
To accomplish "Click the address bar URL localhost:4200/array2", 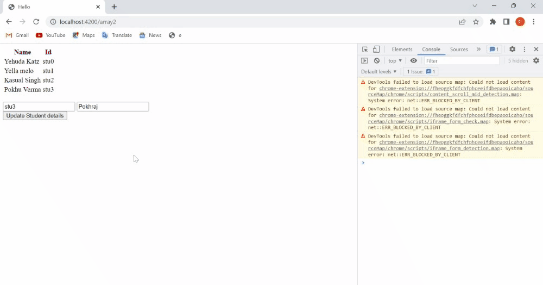I will 88,22.
